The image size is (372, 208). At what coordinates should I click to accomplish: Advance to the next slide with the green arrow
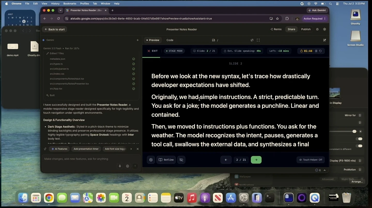point(256,160)
